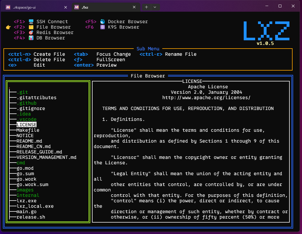Select File Browser menu entry
Viewport: 302px width, 234px height.
coord(53,27)
